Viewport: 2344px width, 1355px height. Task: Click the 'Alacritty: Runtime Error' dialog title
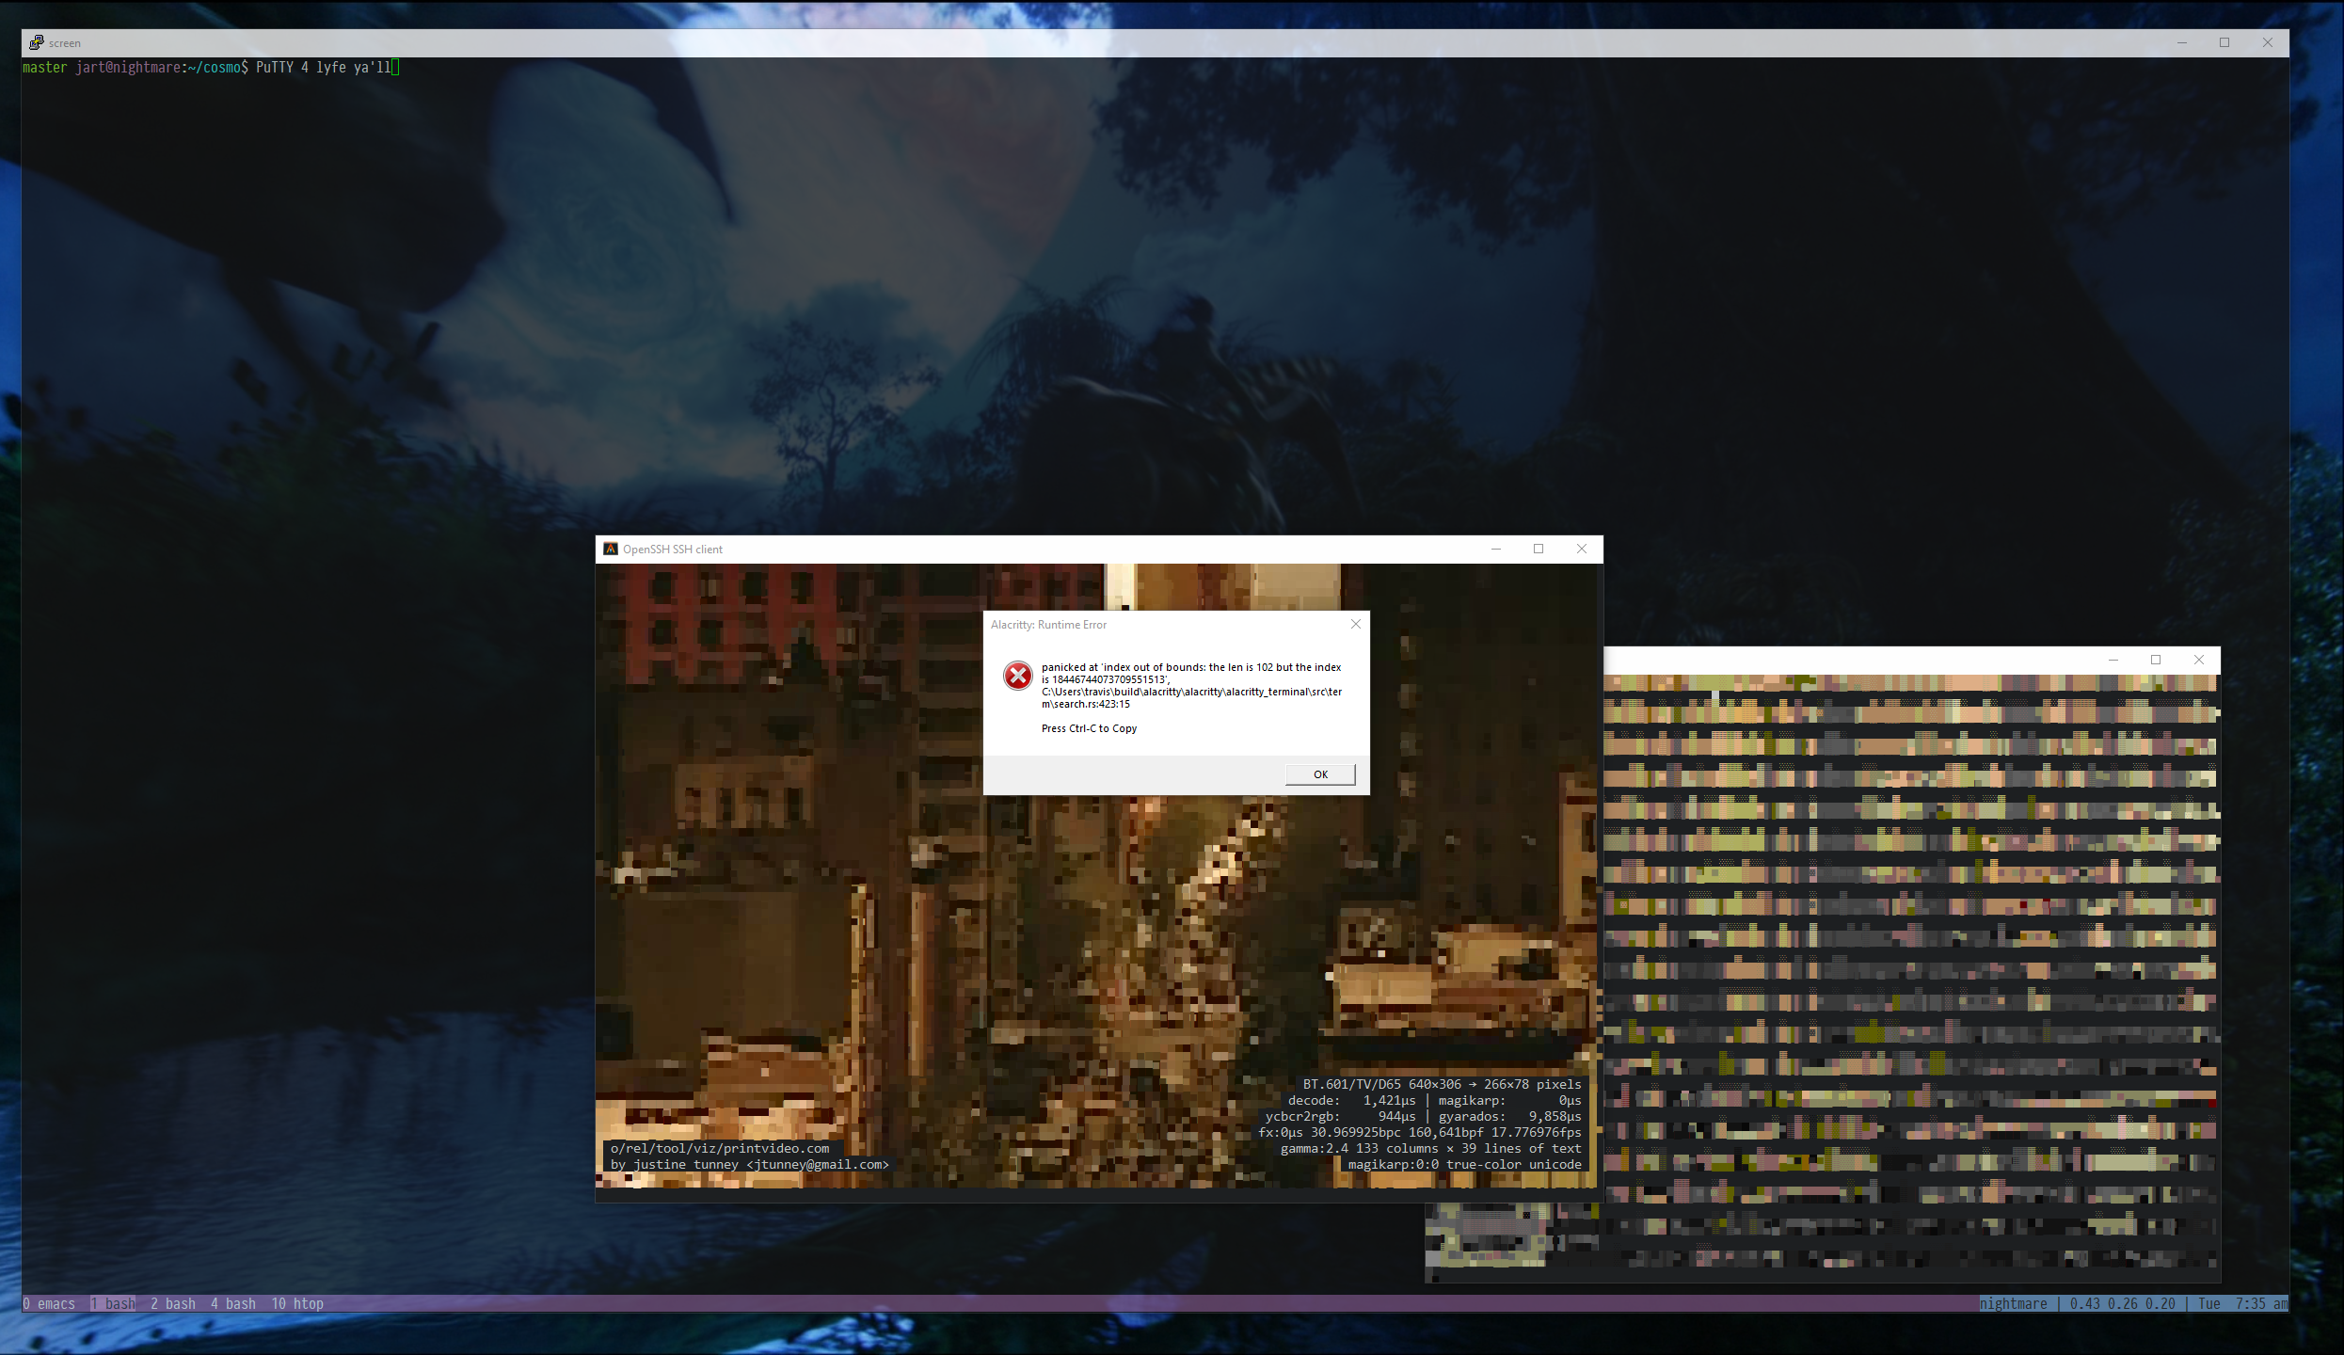(1048, 625)
